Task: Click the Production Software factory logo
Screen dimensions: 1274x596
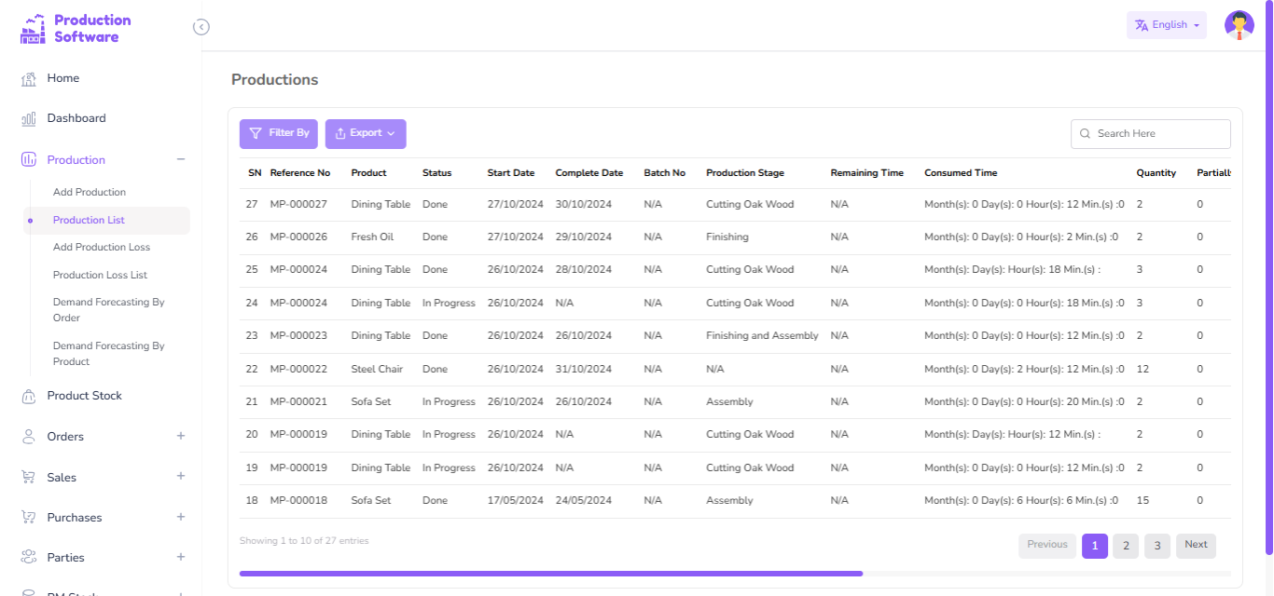Action: (33, 29)
